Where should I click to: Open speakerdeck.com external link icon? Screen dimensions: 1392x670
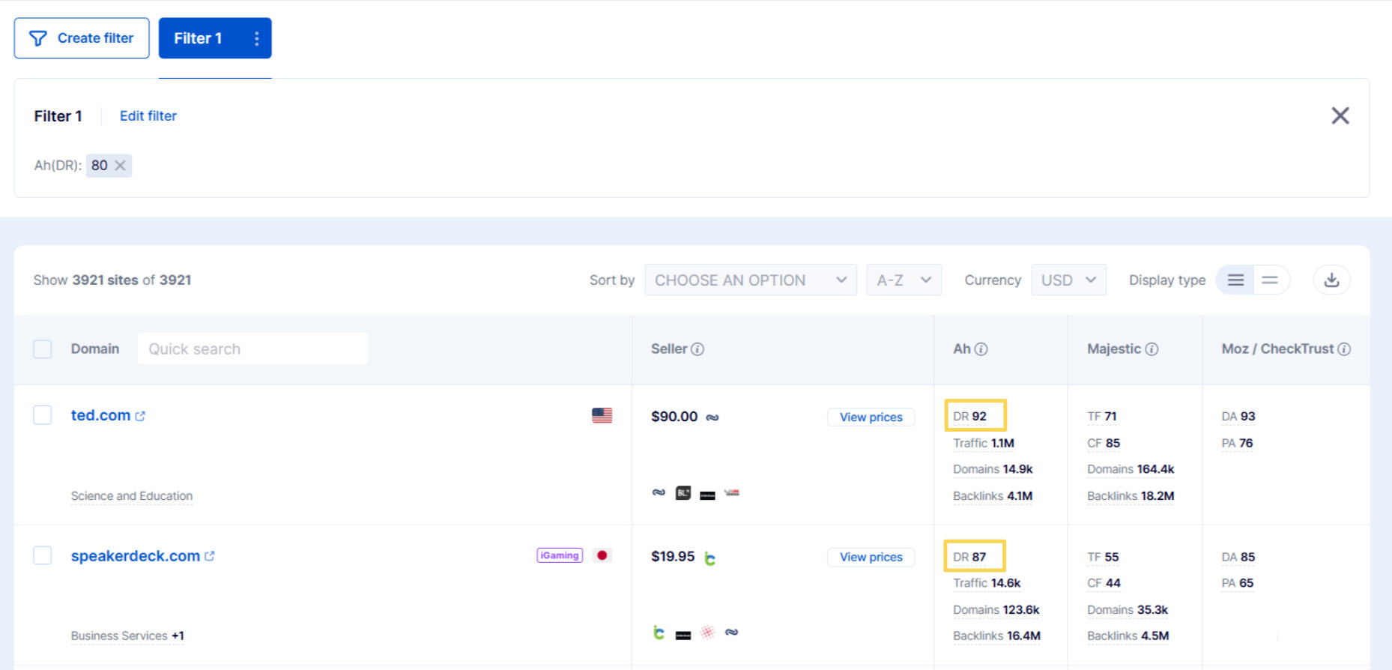click(210, 556)
